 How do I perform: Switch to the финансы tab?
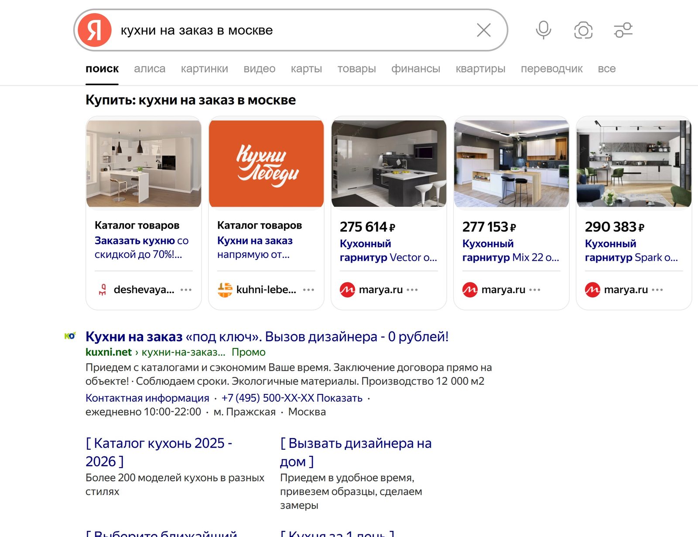(x=416, y=68)
